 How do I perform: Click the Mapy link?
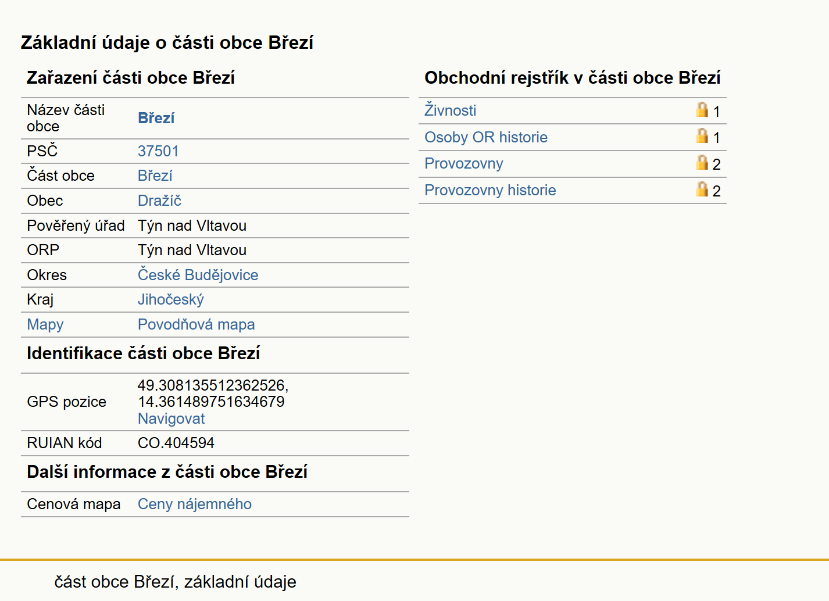point(45,324)
